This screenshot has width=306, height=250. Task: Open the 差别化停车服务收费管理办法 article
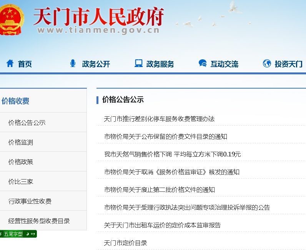click(x=159, y=119)
